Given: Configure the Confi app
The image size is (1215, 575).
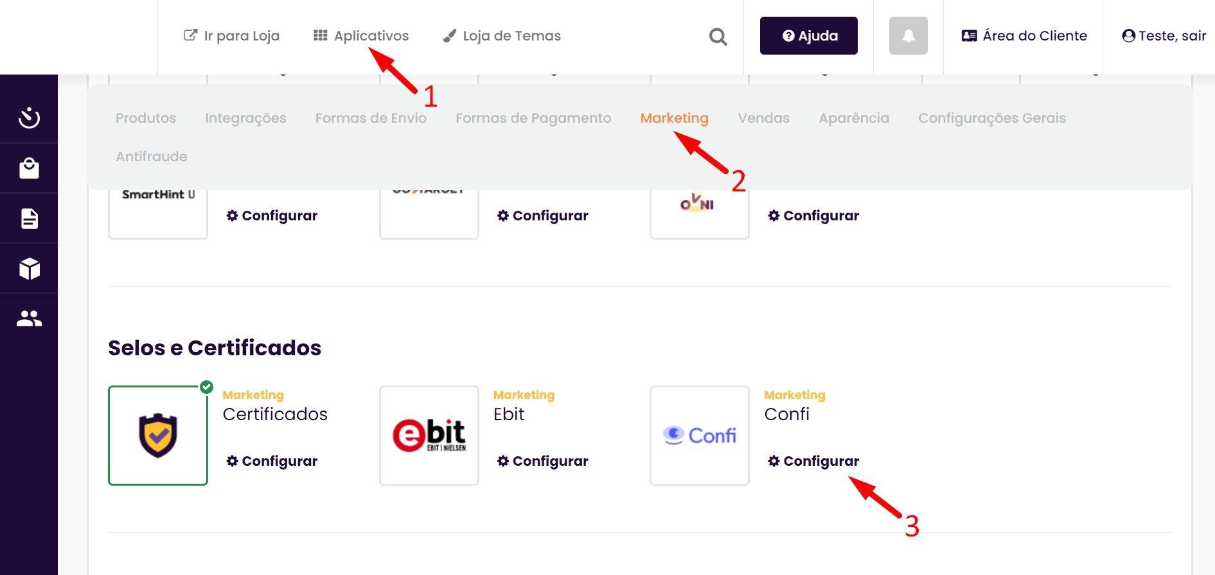Looking at the screenshot, I should click(x=813, y=461).
